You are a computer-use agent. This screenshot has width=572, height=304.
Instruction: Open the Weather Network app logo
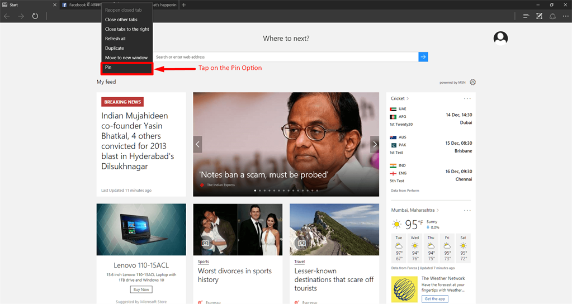[x=404, y=289]
